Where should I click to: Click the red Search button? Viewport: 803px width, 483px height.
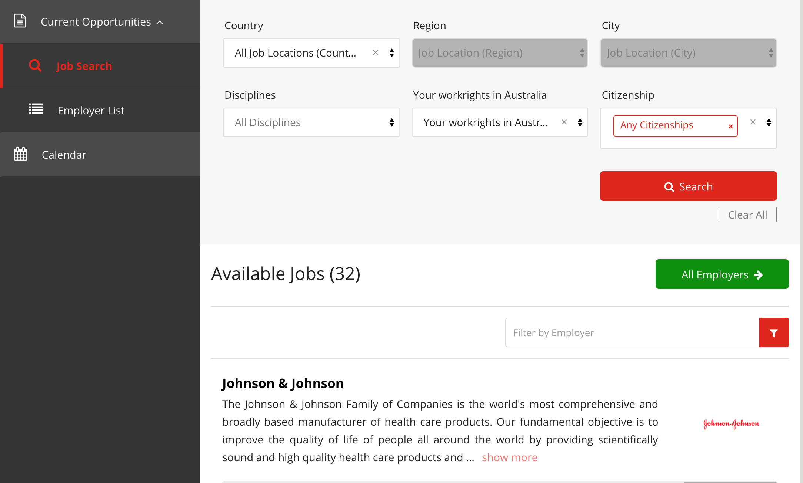click(x=688, y=186)
